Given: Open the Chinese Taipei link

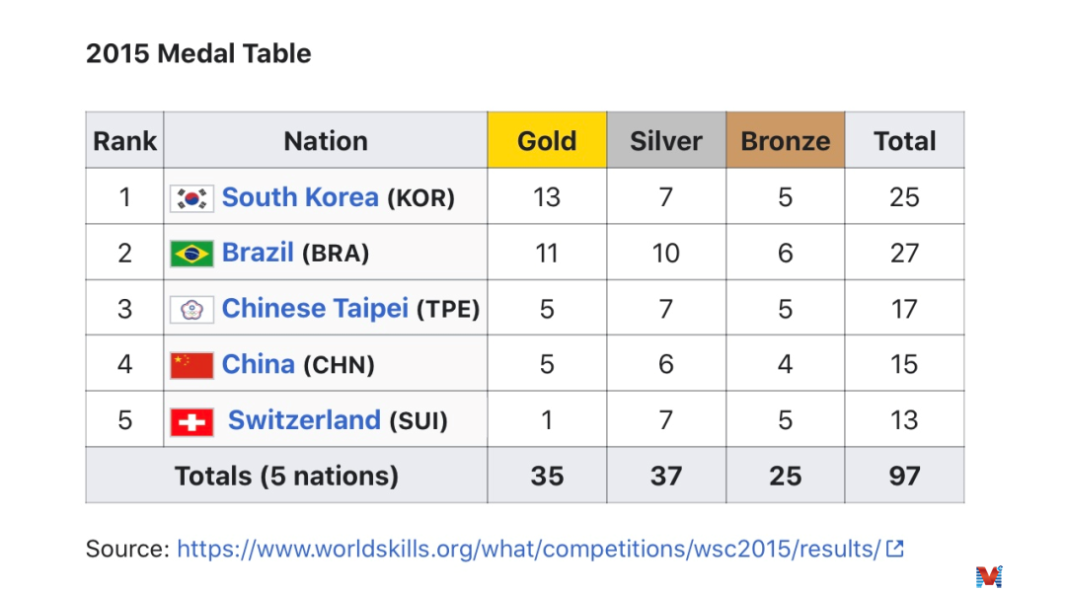Looking at the screenshot, I should pos(315,309).
